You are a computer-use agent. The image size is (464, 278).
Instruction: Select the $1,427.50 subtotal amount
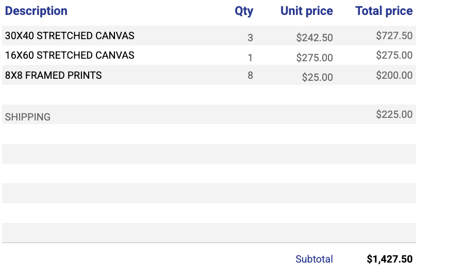coord(389,259)
